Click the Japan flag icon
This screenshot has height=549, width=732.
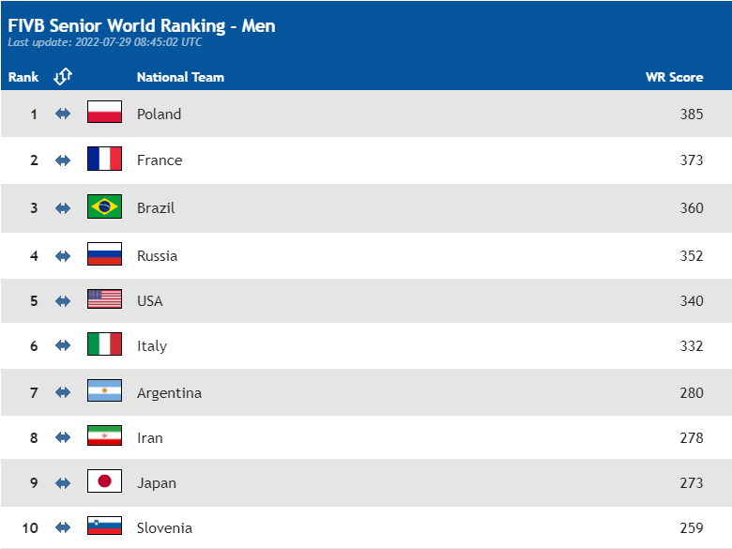click(104, 480)
